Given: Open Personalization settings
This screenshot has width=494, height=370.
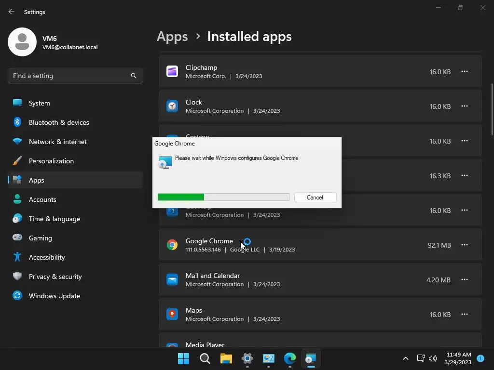Looking at the screenshot, I should click(x=75, y=161).
